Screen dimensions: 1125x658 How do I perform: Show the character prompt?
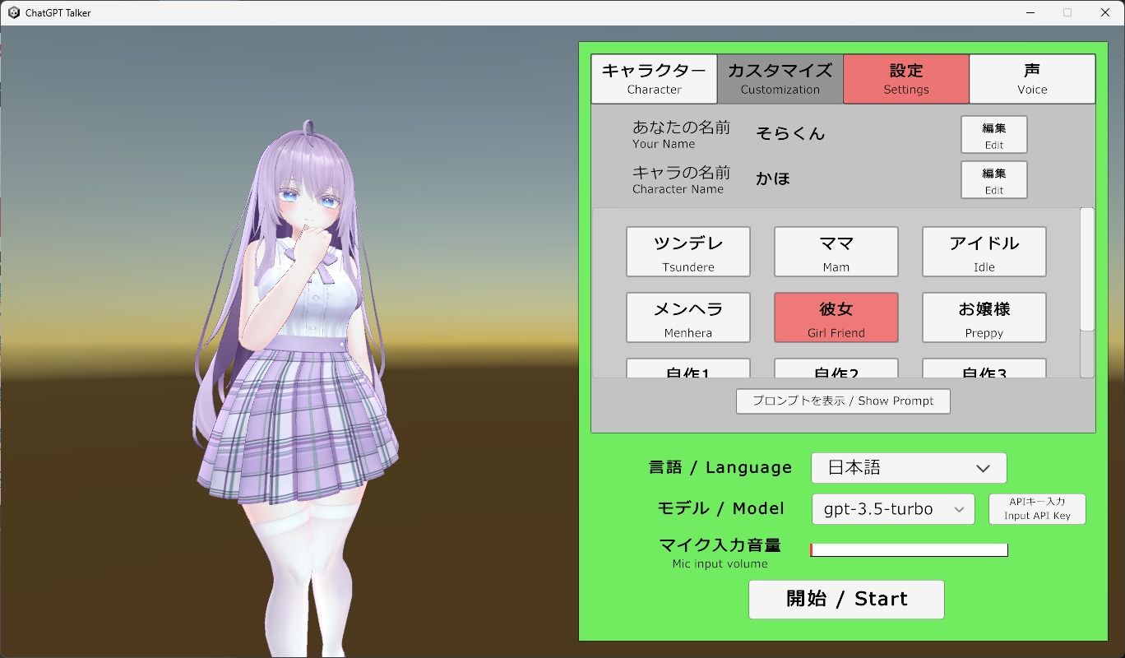point(843,401)
